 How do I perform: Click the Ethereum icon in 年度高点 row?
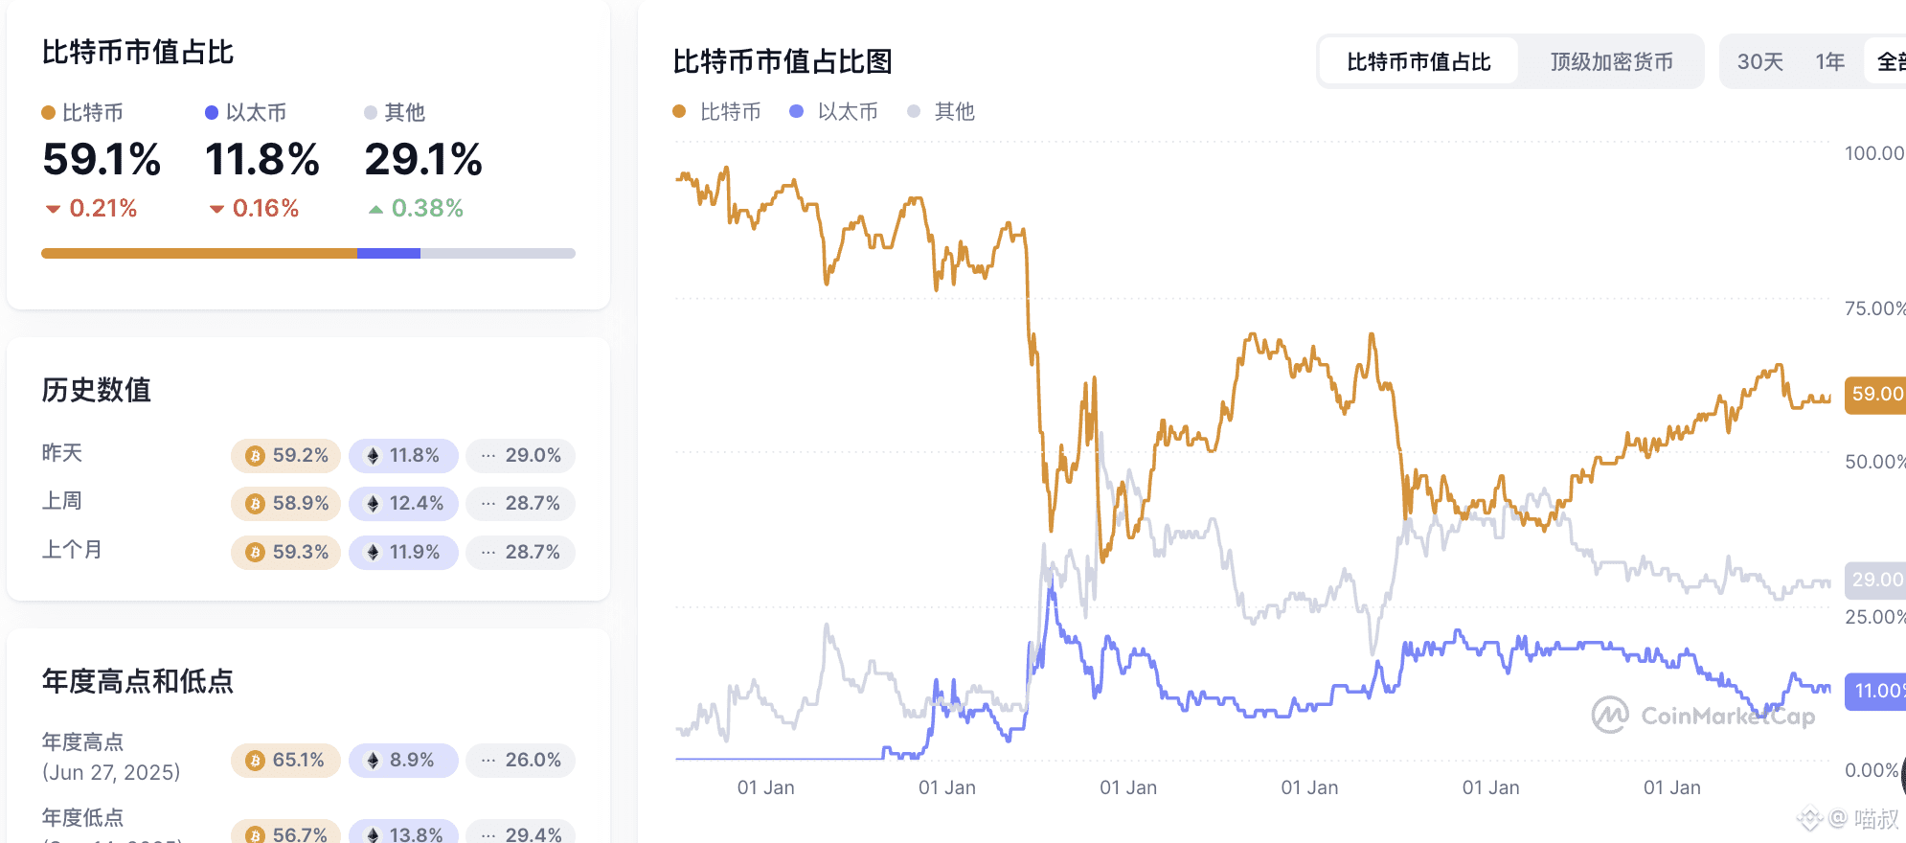374,760
